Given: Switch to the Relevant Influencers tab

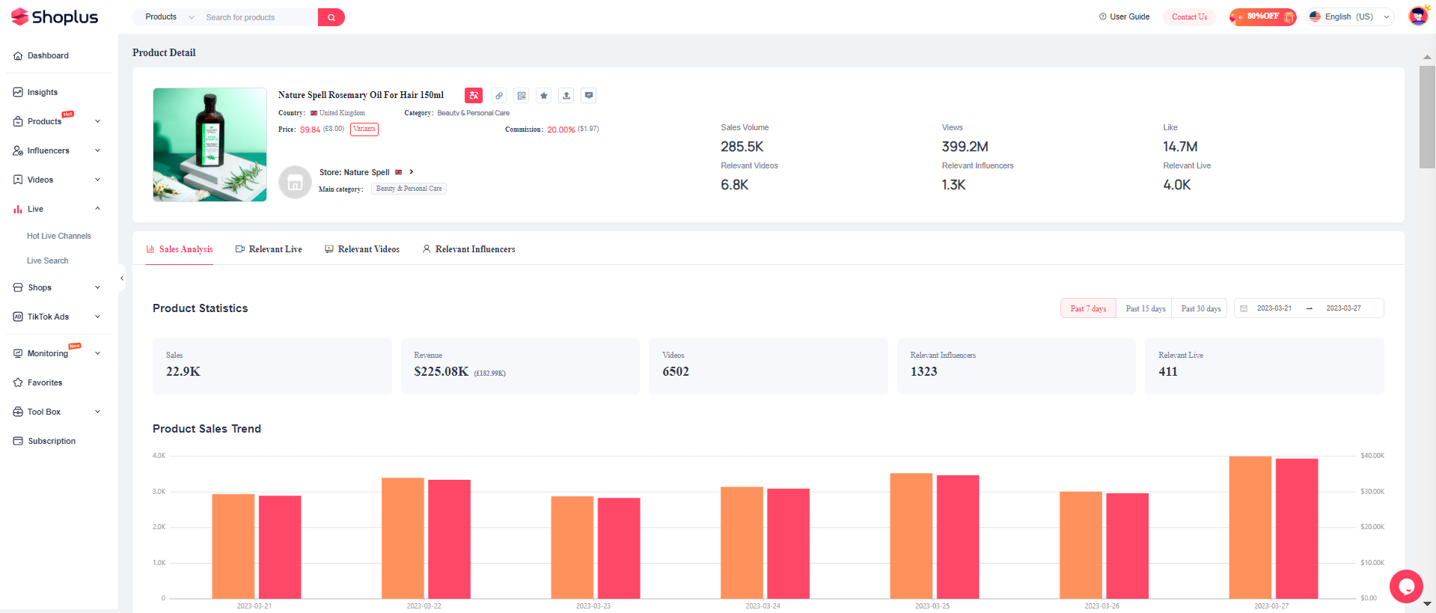Looking at the screenshot, I should [x=469, y=249].
